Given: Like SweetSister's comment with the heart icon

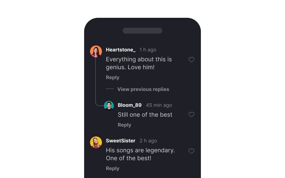Looking at the screenshot, I should 191,151.
